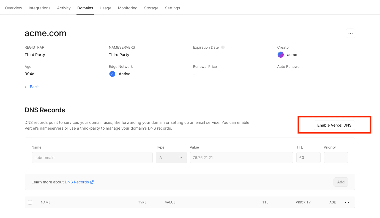Click the NAME column header

(46, 202)
